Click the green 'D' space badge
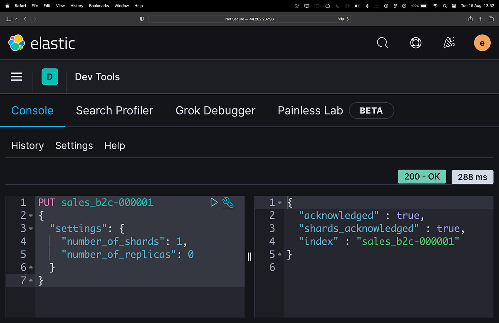Screen dimensions: 499x323 pyautogui.click(x=50, y=77)
